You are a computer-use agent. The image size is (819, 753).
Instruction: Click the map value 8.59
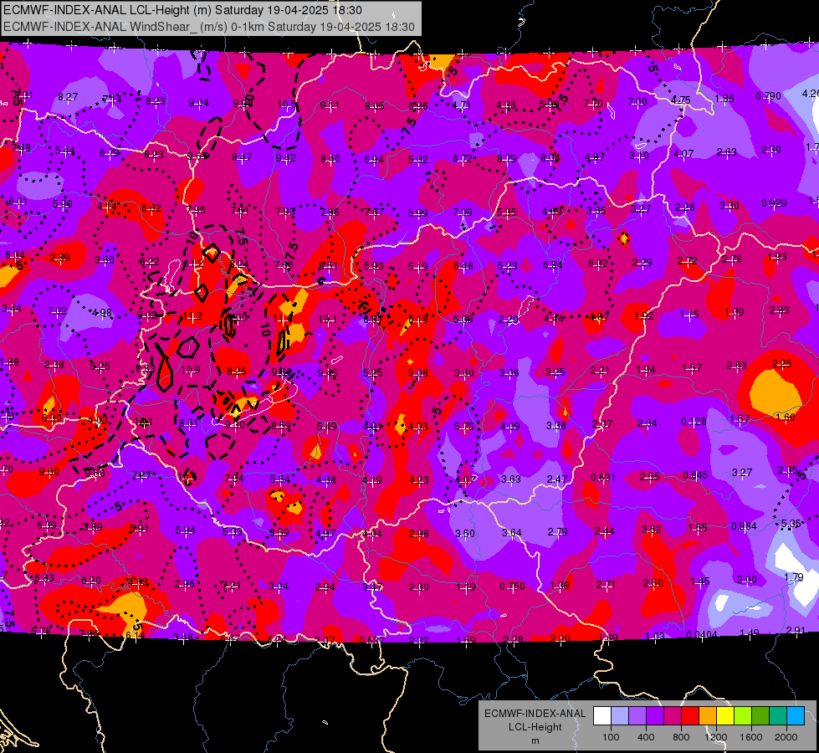[280, 426]
